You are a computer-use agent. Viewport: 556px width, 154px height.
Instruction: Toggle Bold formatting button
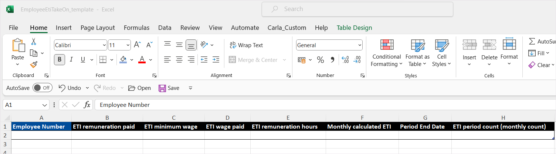[x=60, y=60]
